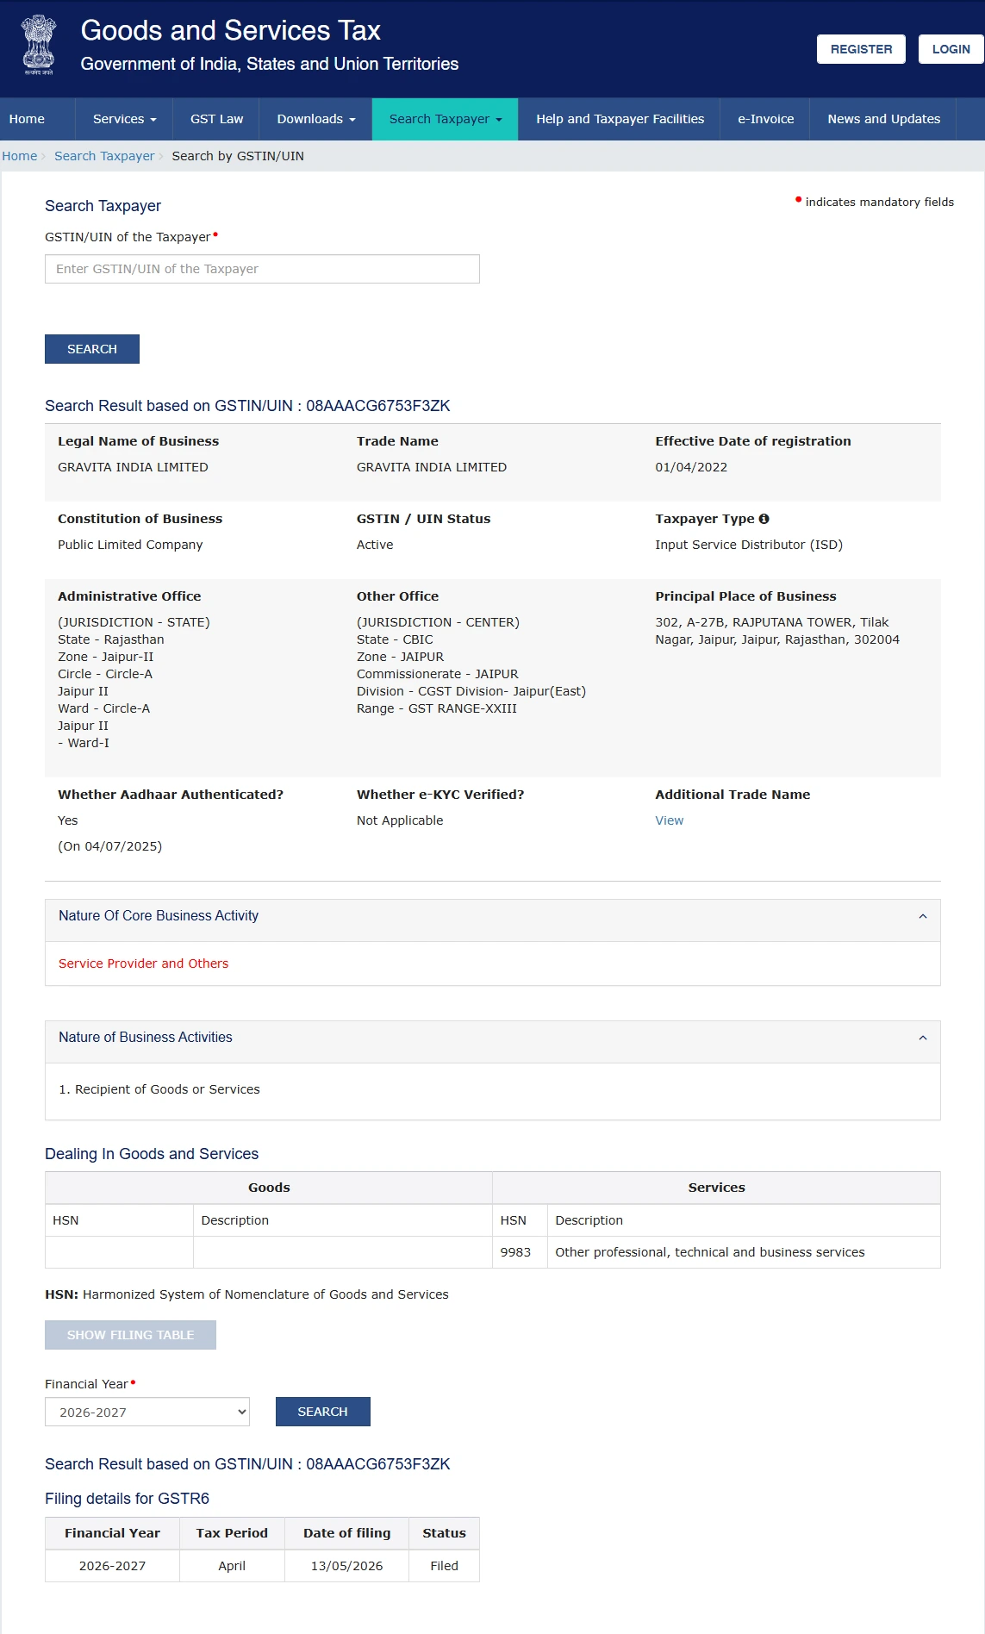This screenshot has height=1634, width=985.
Task: Open Help and Taxpayer Facilities
Action: click(x=620, y=119)
